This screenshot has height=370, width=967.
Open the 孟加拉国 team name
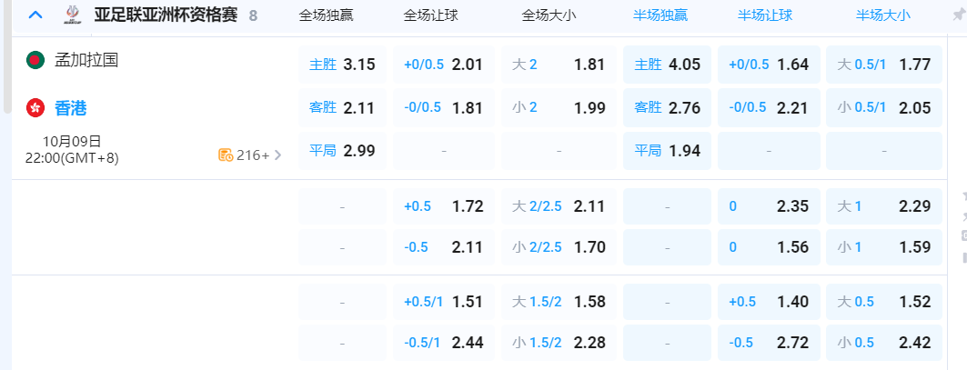[x=86, y=61]
